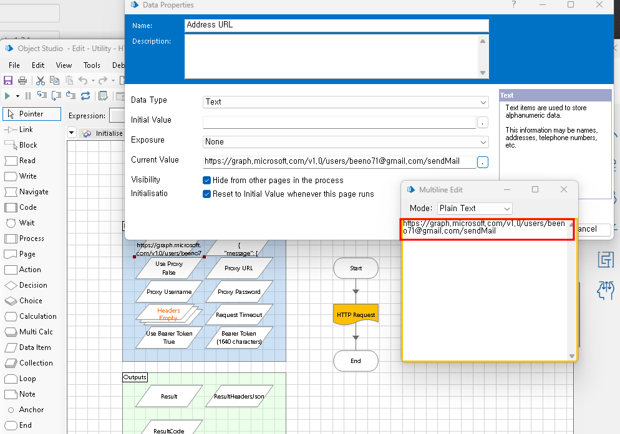Select the Wait stage tool
Screen dimensions: 620x434
(x=27, y=223)
